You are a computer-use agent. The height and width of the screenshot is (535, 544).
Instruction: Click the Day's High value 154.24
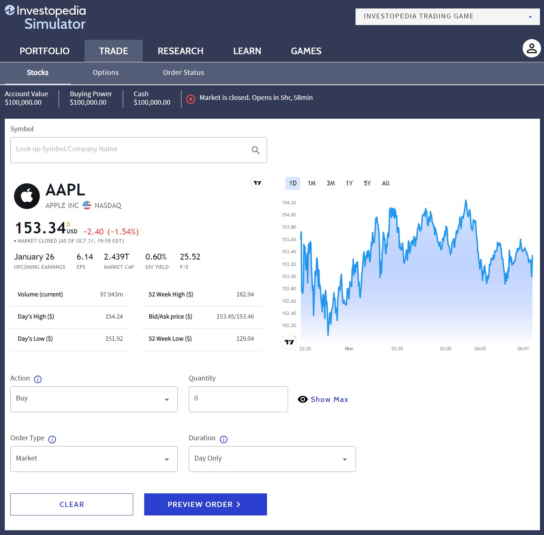114,316
